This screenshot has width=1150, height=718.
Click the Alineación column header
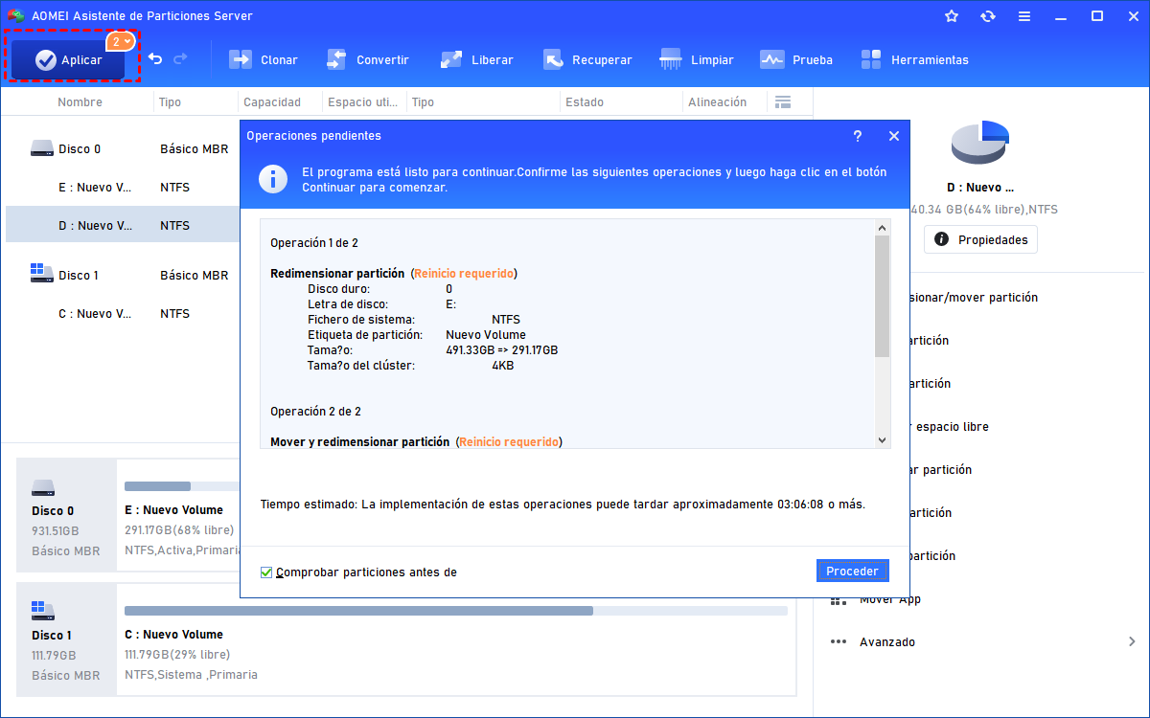pos(717,102)
